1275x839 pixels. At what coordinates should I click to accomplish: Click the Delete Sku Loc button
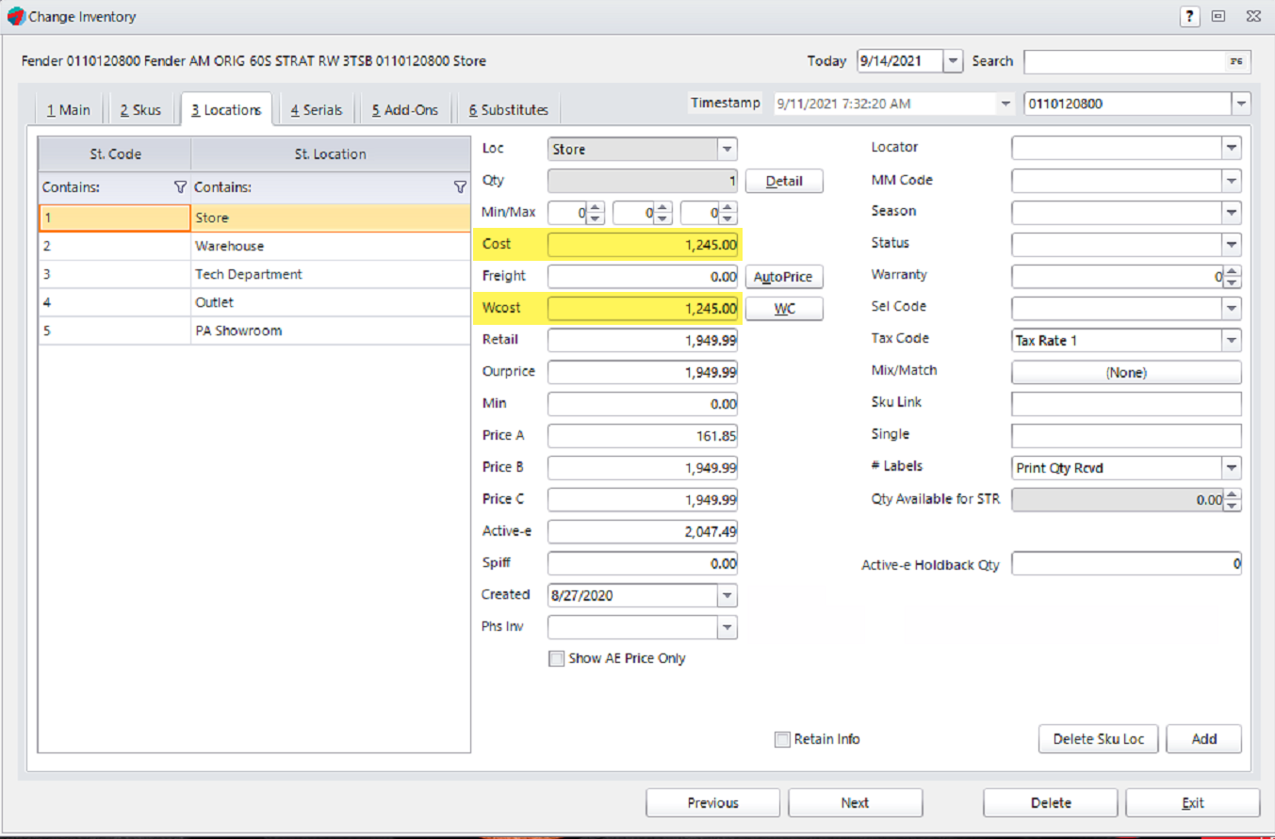(1099, 739)
